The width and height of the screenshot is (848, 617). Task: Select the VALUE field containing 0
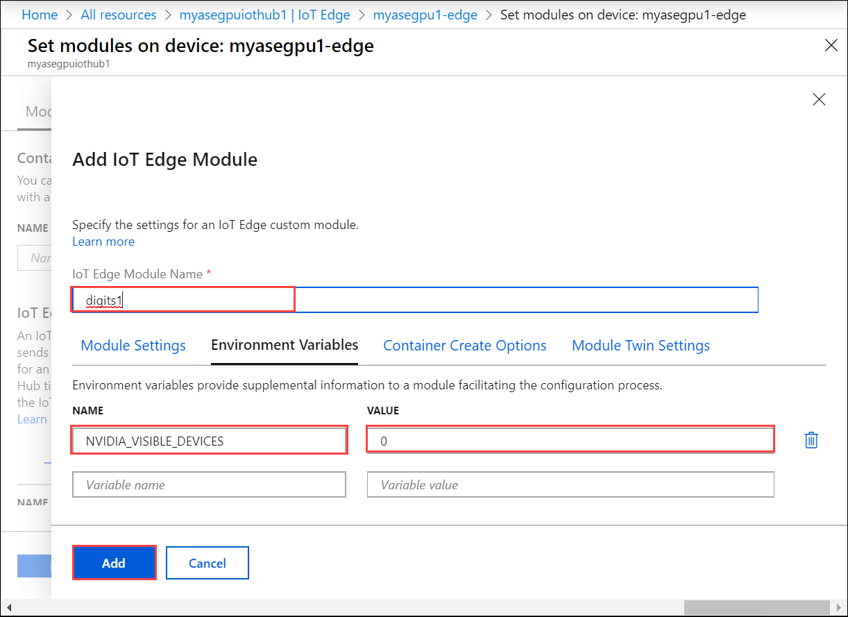pyautogui.click(x=570, y=439)
